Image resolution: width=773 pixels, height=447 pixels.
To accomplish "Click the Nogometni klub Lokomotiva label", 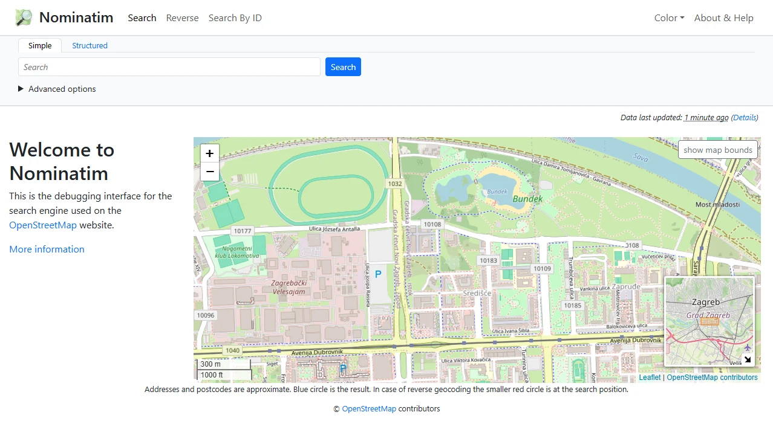I will (236, 252).
